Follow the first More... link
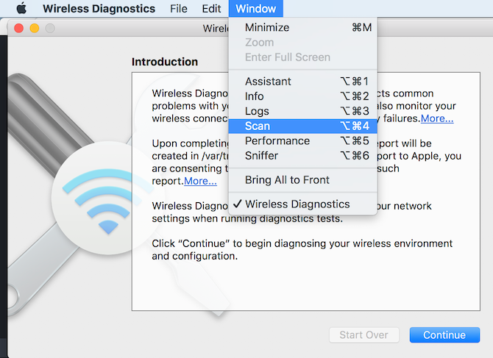This screenshot has width=493, height=358. [x=437, y=118]
